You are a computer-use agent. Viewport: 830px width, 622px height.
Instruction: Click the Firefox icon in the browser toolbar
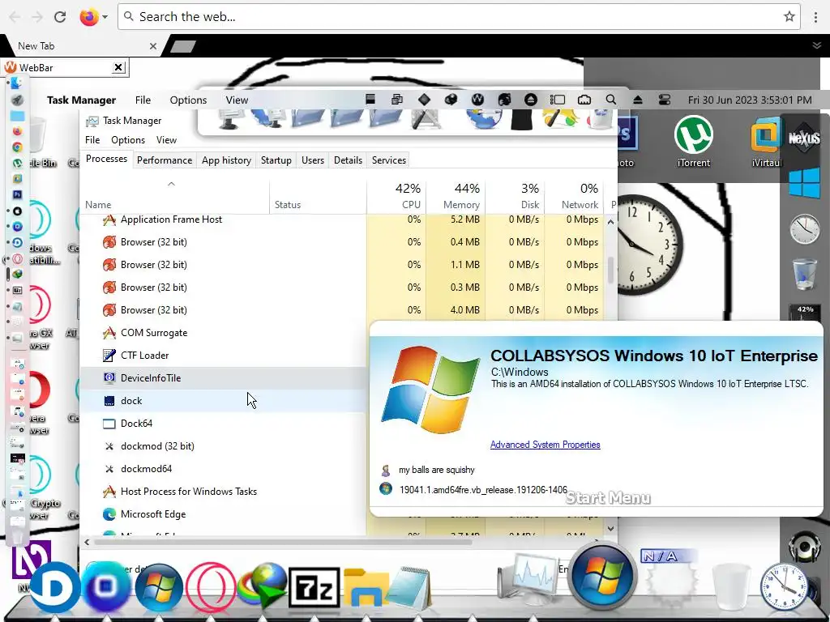(x=89, y=17)
